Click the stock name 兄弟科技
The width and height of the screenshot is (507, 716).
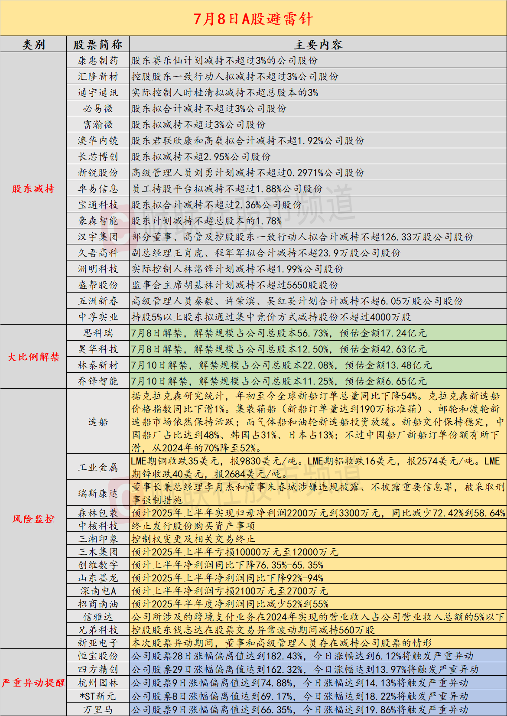click(x=98, y=630)
